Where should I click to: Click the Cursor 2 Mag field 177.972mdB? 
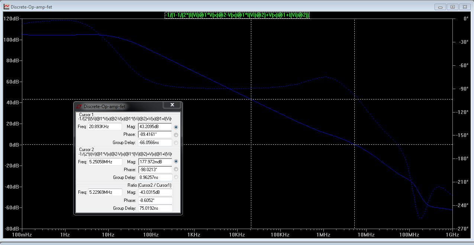[155, 162]
